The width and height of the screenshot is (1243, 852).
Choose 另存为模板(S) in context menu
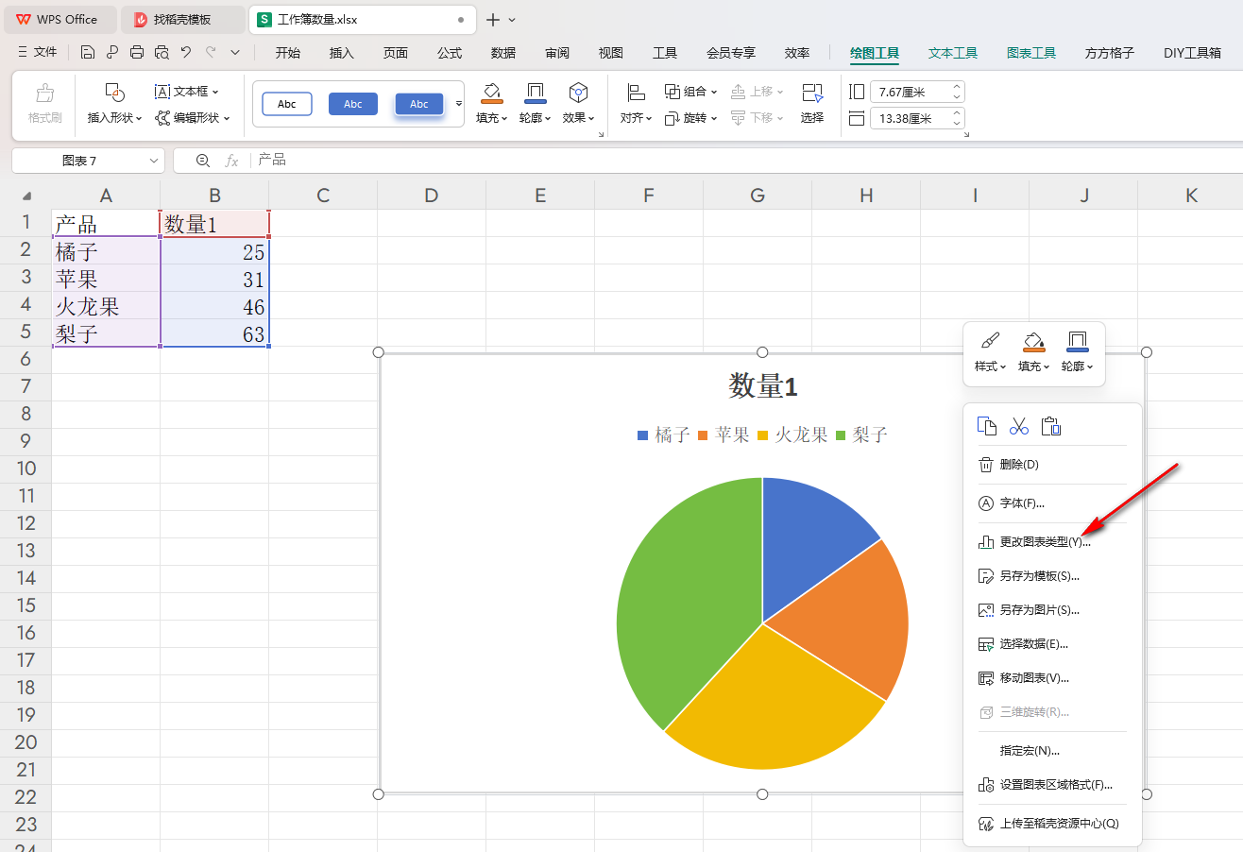click(x=1052, y=576)
